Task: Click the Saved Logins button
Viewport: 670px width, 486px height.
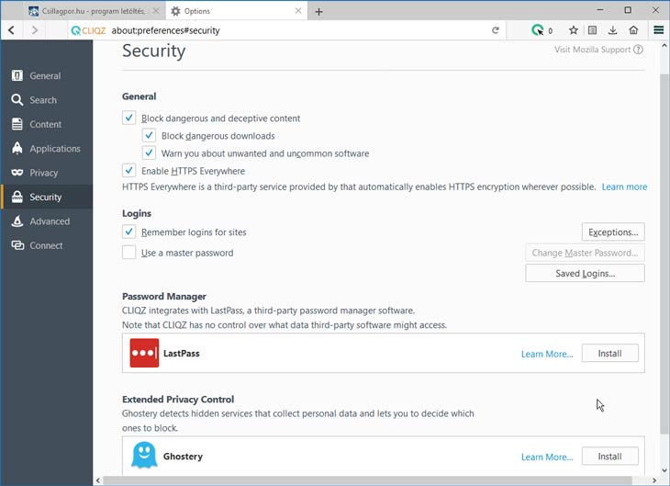Action: point(585,273)
